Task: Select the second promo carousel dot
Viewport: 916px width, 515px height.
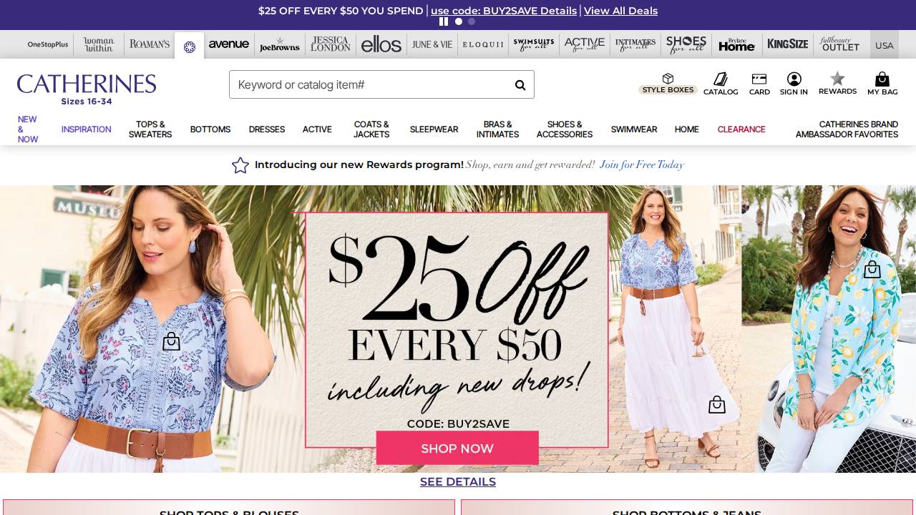Action: coord(471,21)
